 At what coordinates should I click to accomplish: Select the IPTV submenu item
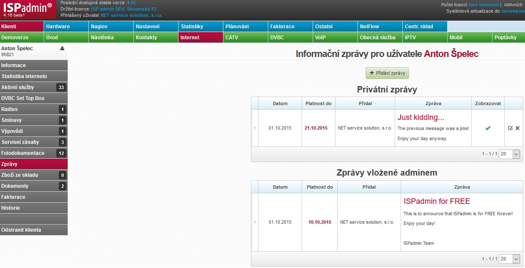[x=425, y=37]
